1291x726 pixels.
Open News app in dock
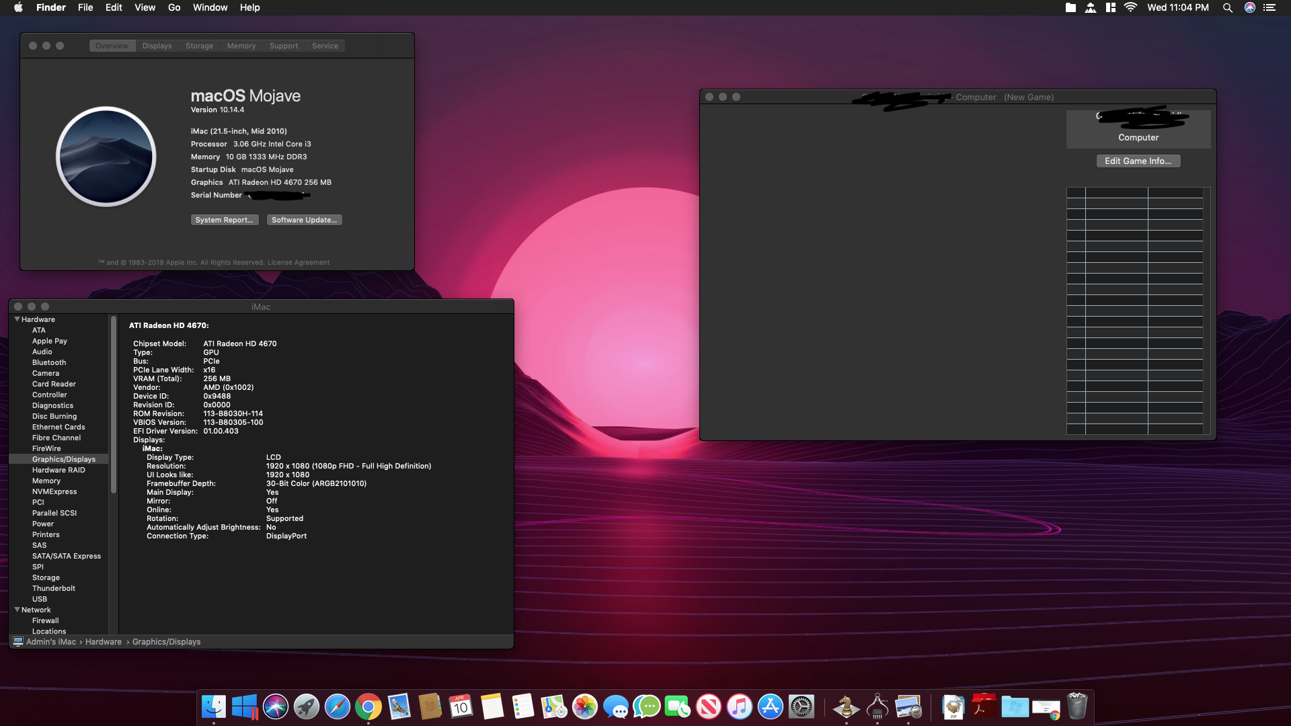tap(709, 707)
